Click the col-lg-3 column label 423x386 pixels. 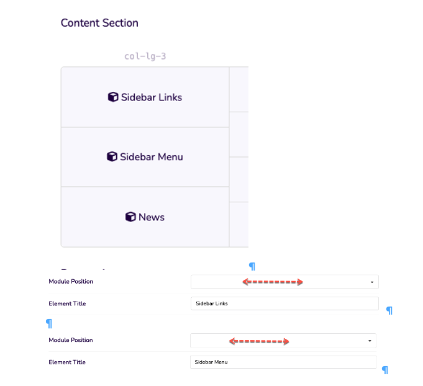click(145, 56)
